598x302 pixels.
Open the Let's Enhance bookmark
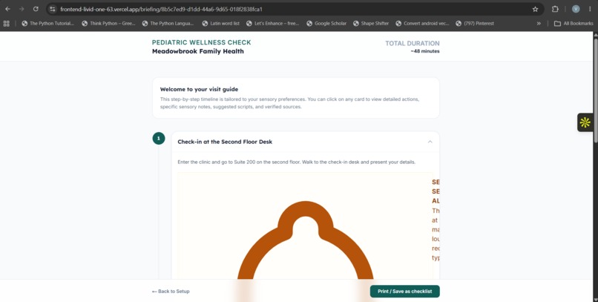272,23
